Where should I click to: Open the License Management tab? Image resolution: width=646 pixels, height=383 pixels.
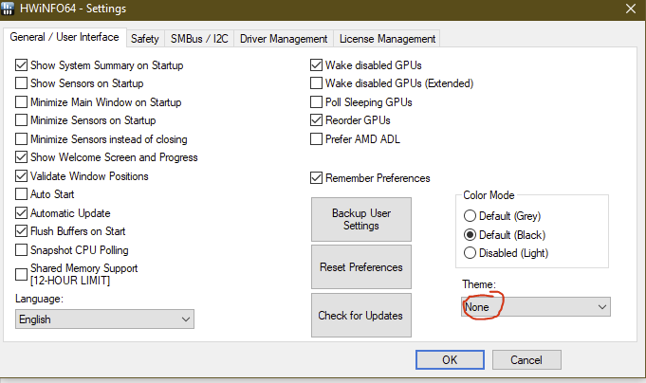pyautogui.click(x=387, y=39)
